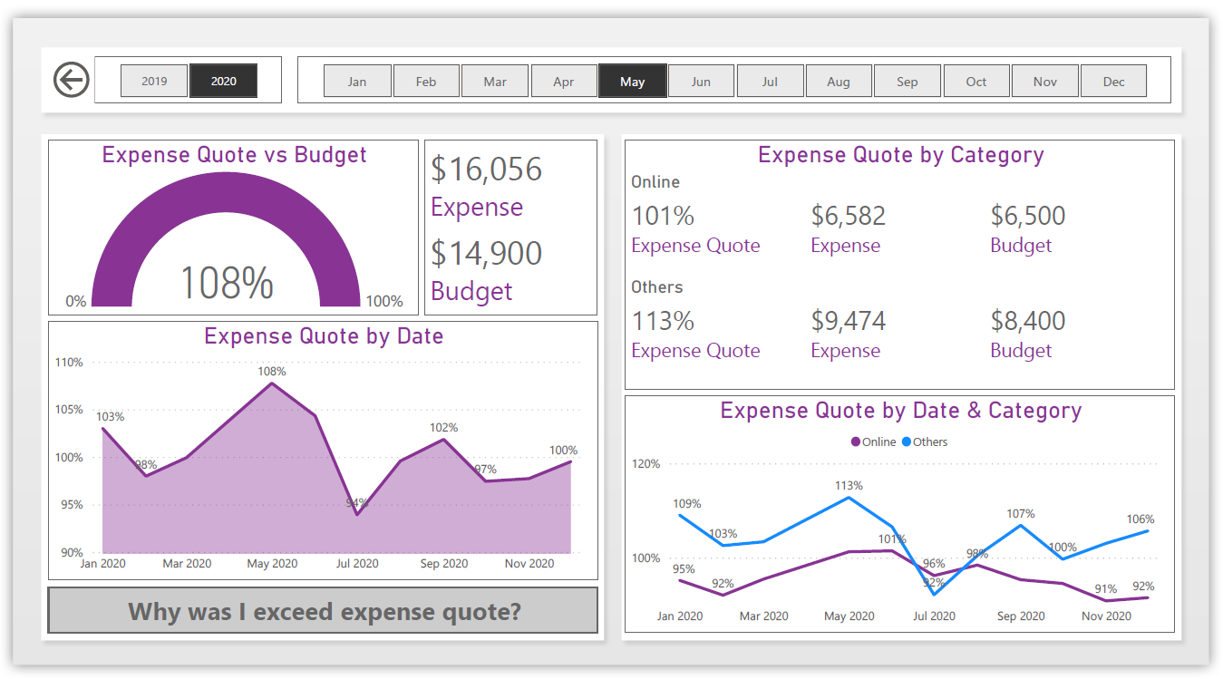Select the Jan month filter

pos(357,80)
